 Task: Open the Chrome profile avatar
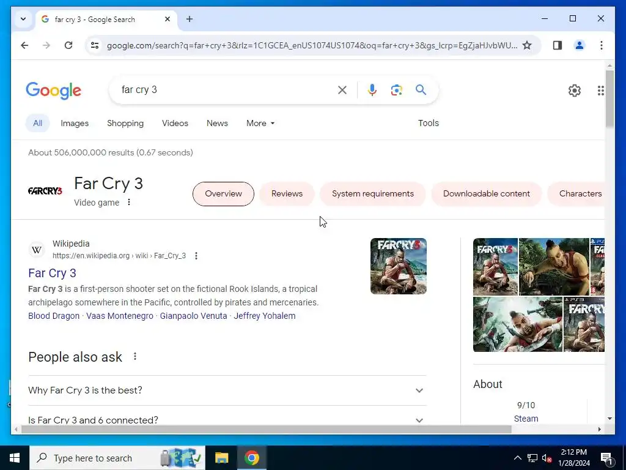580,45
